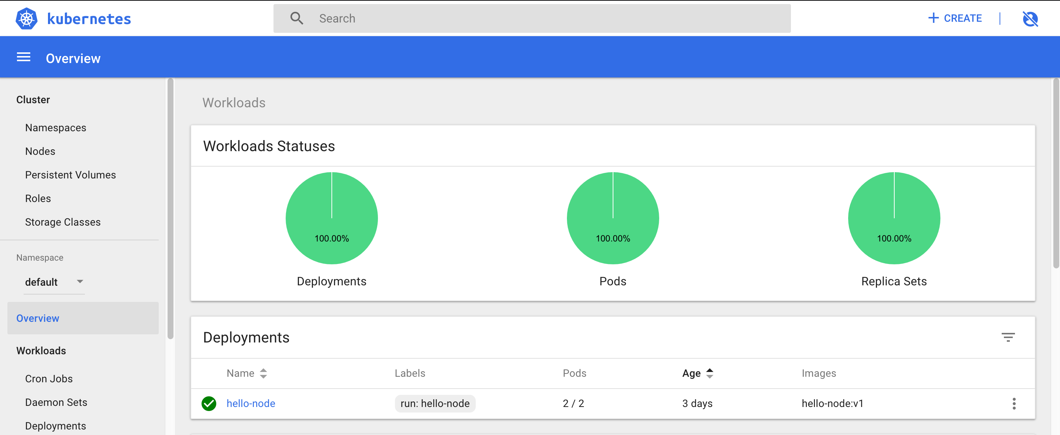
Task: Sort deployments by Name column
Action: pyautogui.click(x=247, y=373)
